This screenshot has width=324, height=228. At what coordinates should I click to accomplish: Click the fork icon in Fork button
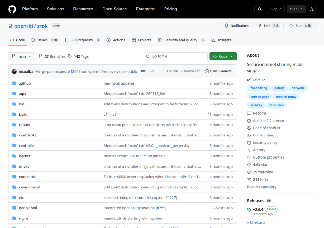tap(260, 26)
